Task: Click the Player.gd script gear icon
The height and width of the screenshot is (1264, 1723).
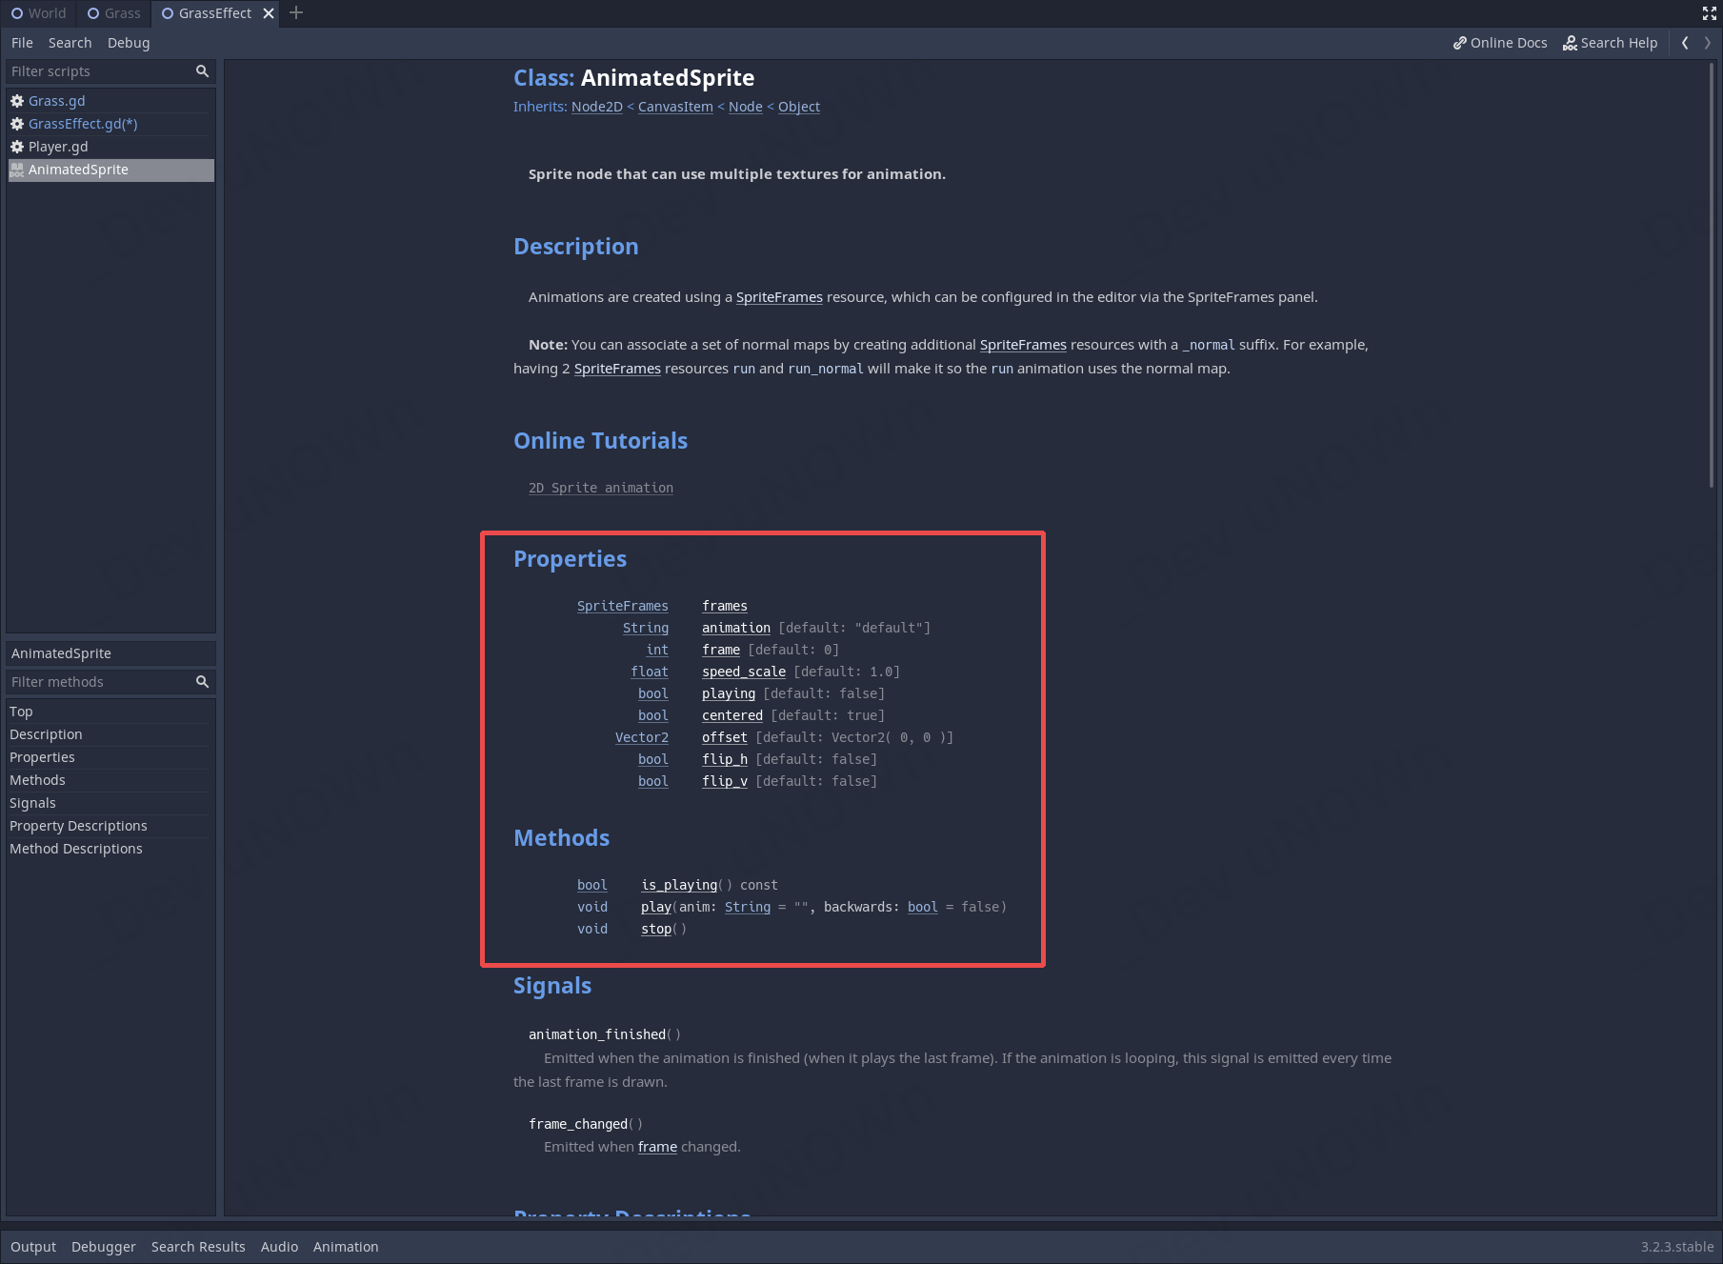Action: (17, 147)
